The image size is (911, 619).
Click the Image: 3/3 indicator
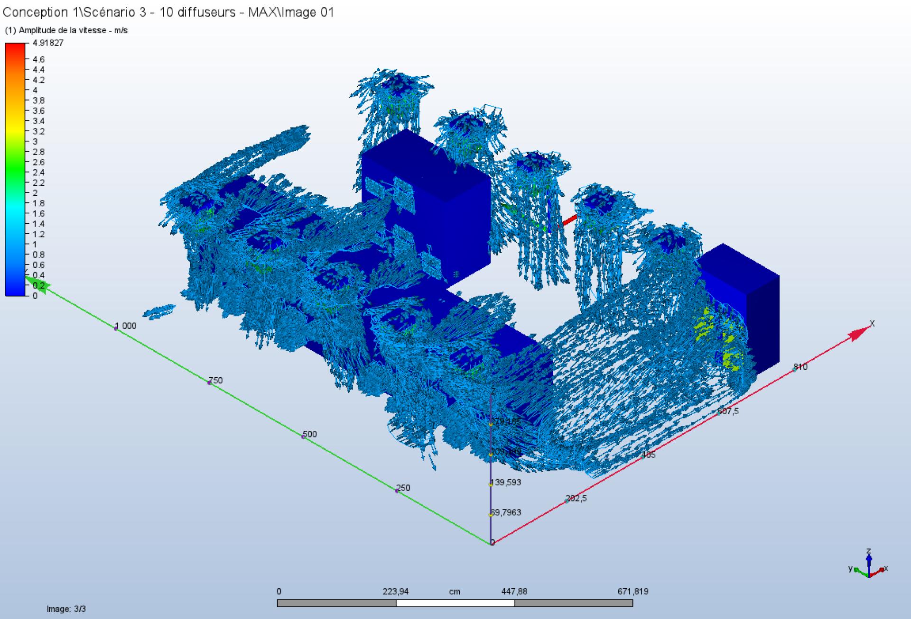point(66,609)
